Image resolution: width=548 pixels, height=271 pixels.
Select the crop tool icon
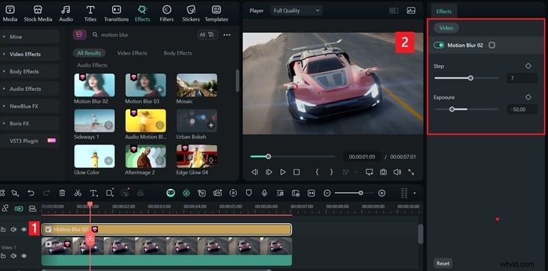pos(110,193)
